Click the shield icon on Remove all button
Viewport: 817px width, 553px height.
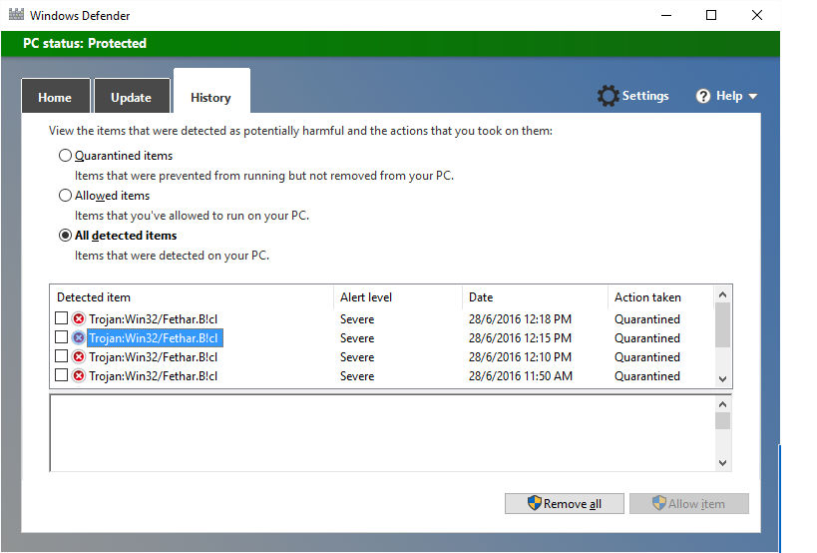pos(535,503)
